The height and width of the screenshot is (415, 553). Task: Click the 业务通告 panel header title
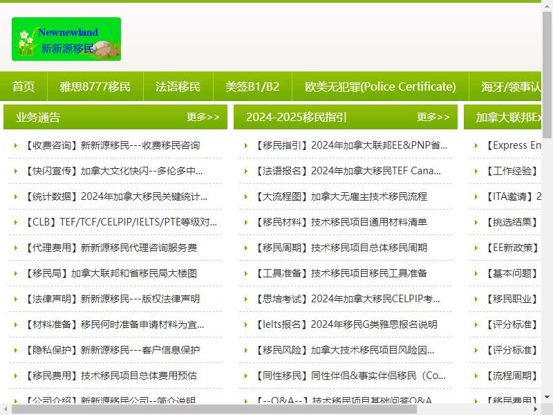(x=38, y=117)
